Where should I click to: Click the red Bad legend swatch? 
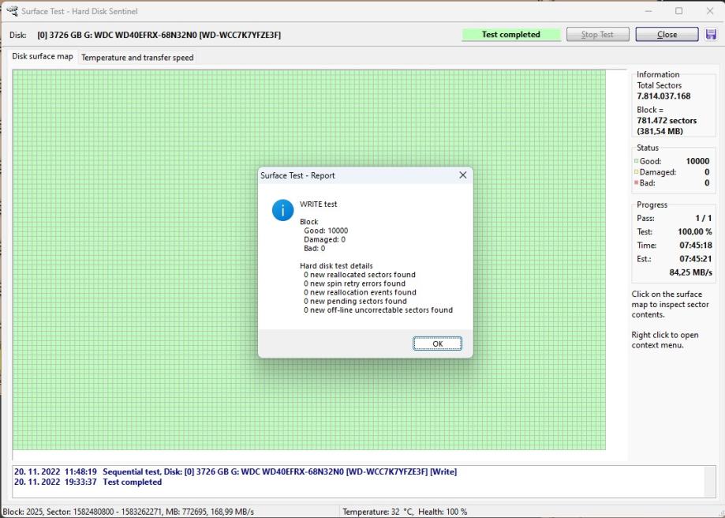(x=636, y=183)
